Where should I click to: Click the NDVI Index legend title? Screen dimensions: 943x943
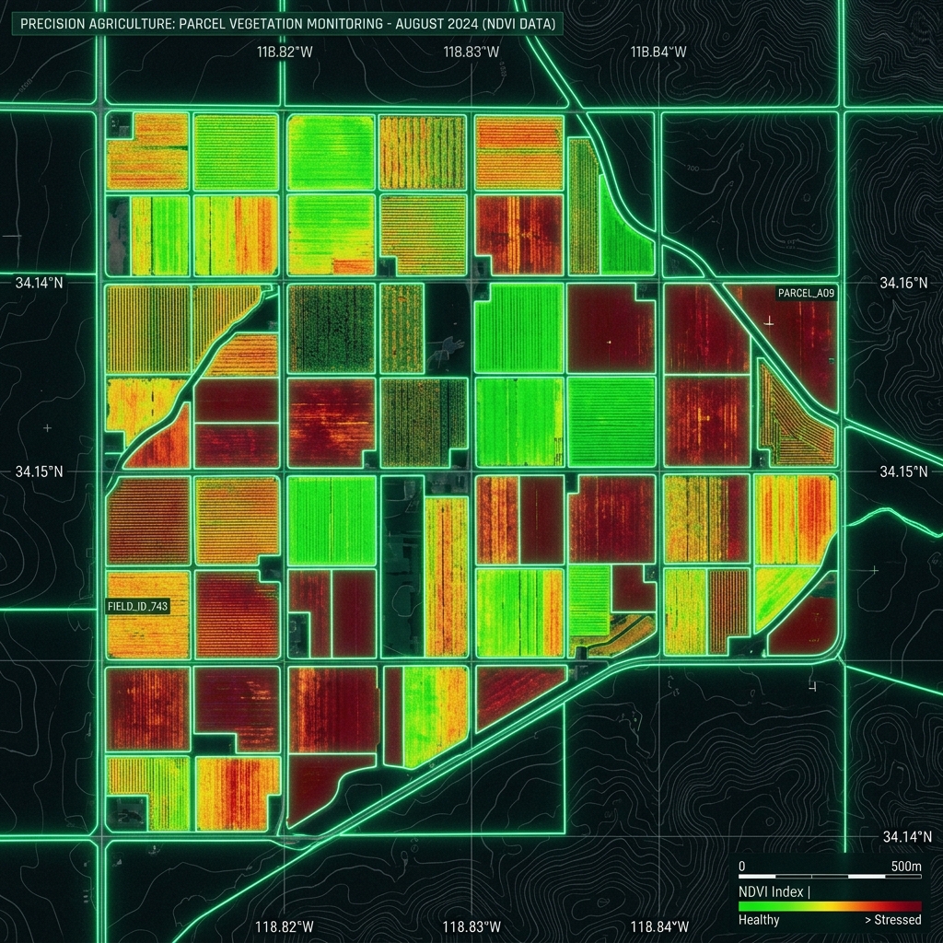tap(774, 891)
